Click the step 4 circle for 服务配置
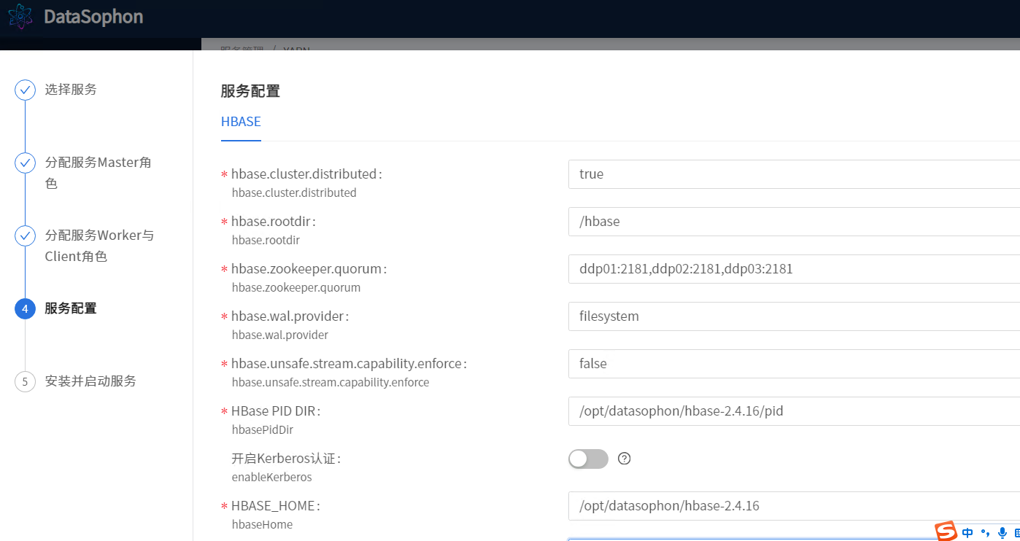This screenshot has height=541, width=1020. pos(26,308)
